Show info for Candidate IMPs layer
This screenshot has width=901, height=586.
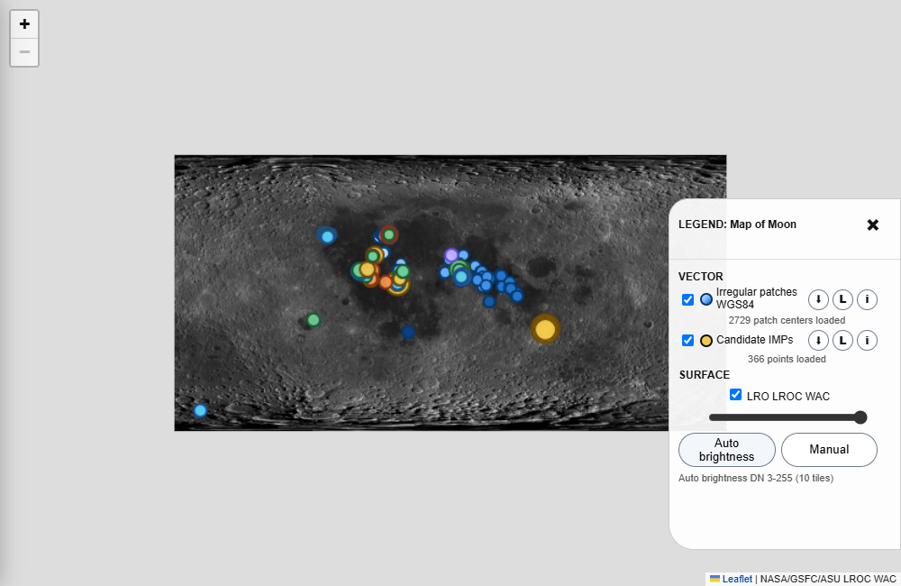867,341
